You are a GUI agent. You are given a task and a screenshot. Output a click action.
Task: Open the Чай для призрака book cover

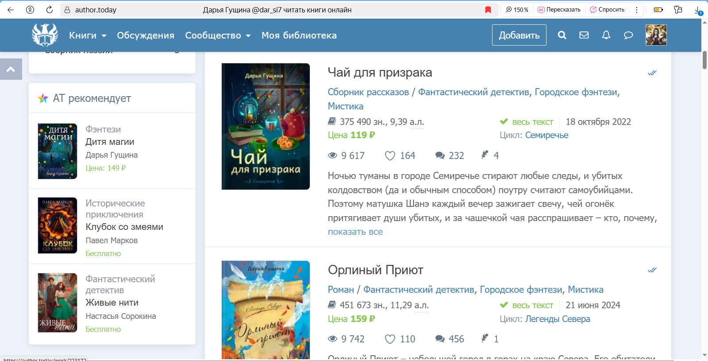click(x=265, y=126)
